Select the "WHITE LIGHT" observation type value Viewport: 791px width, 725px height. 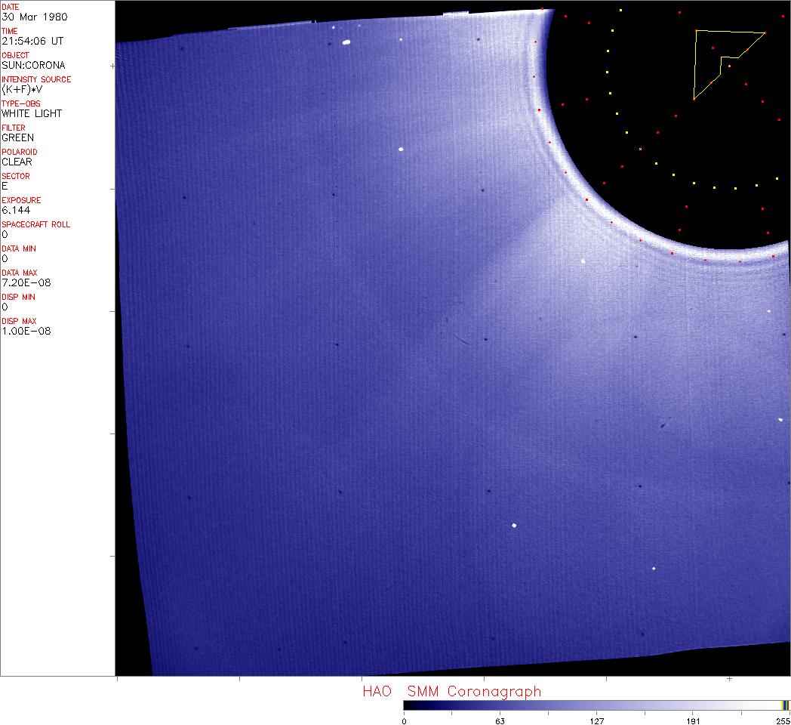(x=32, y=113)
